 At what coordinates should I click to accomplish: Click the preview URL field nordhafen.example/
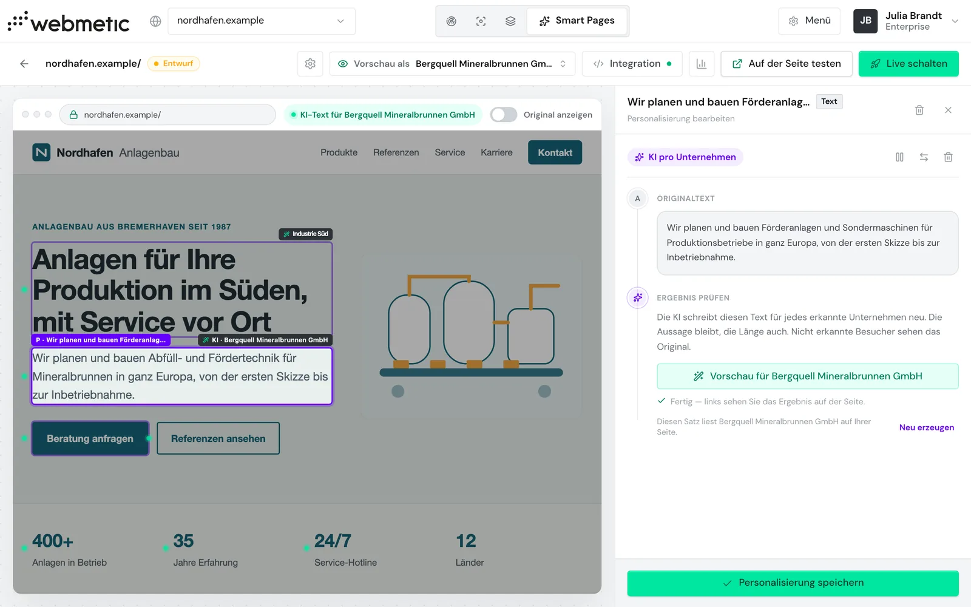[167, 115]
